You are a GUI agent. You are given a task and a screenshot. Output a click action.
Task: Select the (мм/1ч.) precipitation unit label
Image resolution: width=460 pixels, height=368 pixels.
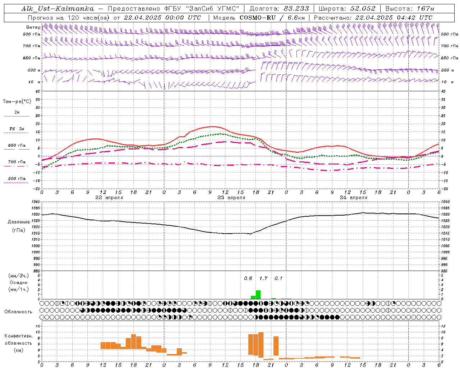pos(19,289)
